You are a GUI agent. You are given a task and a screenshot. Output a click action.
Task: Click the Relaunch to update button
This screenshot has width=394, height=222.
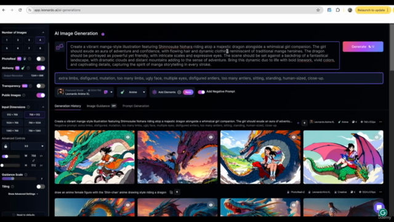pyautogui.click(x=372, y=10)
